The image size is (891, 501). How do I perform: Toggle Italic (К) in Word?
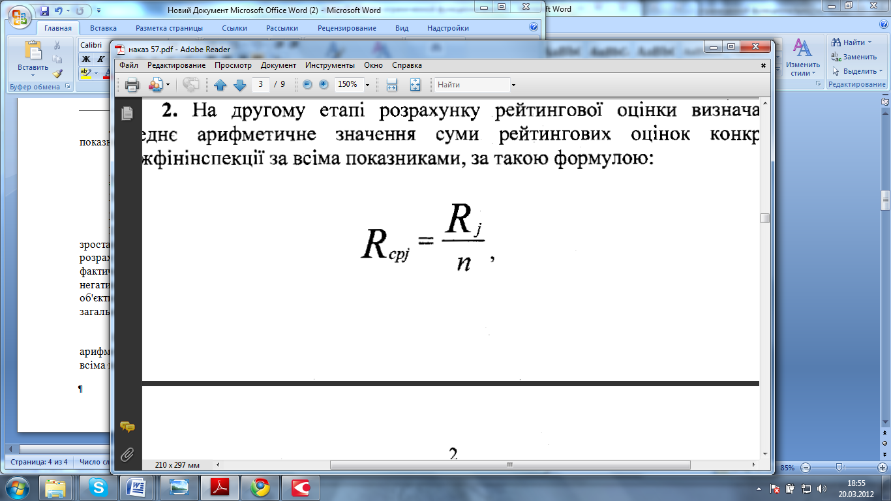100,59
